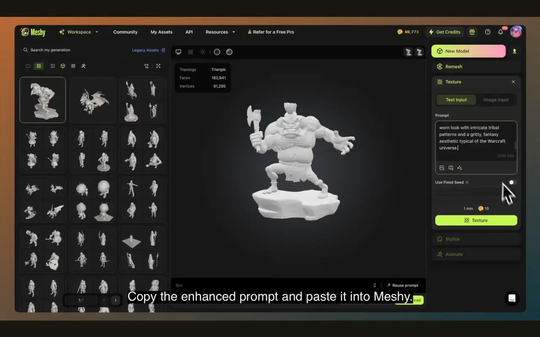The image size is (540, 337).
Task: Open the gift/rewards icon in top bar
Action: 472,32
